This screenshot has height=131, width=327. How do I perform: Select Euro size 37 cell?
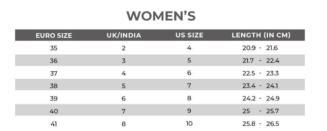pos(54,73)
